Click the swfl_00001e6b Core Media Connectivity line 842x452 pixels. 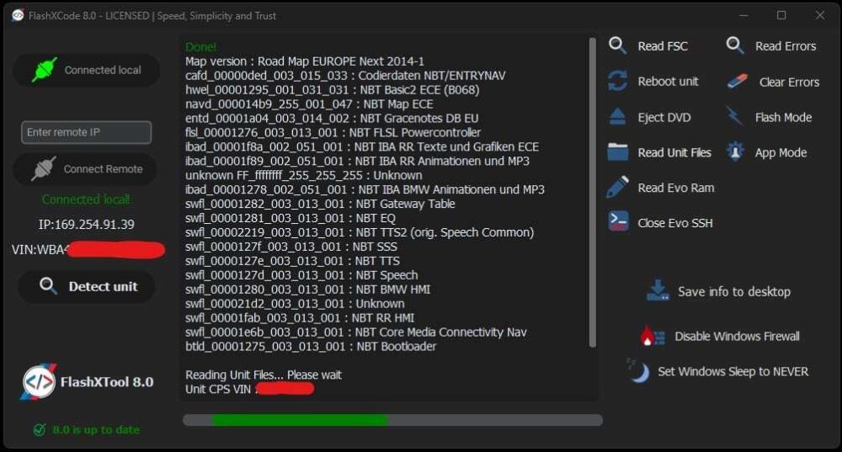[x=356, y=332]
